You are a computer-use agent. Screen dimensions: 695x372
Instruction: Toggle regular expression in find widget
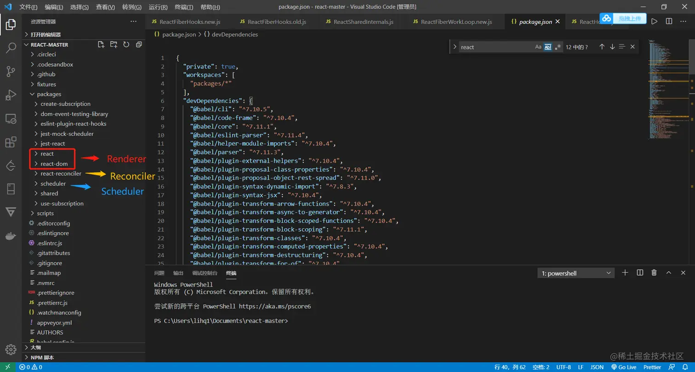[558, 47]
